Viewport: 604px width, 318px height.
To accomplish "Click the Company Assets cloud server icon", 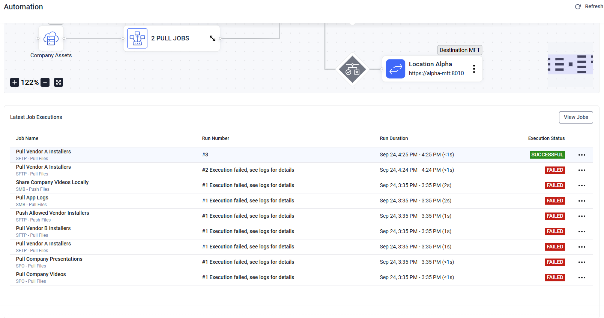I will [51, 39].
